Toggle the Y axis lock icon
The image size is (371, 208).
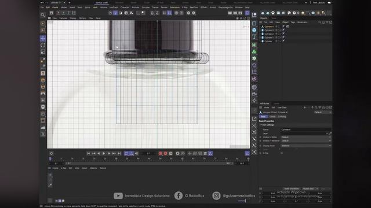(63, 13)
